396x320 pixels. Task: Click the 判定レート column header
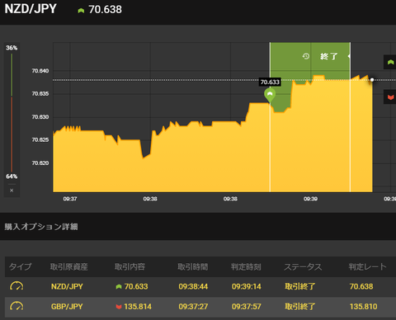point(367,266)
